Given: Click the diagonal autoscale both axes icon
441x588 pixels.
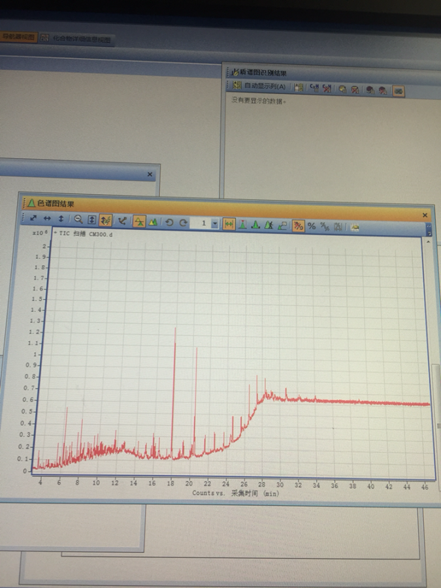Looking at the screenshot, I should coord(33,218).
